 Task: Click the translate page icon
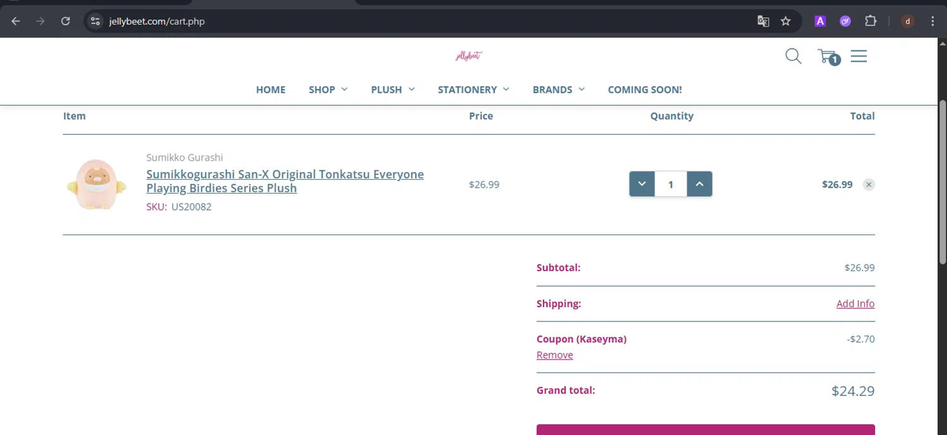point(763,21)
